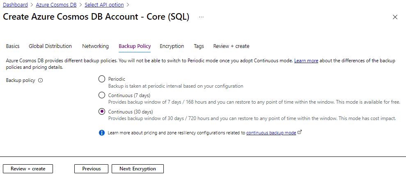Switch to the Basics tab
Viewport: 406px width, 179px height.
tap(13, 46)
